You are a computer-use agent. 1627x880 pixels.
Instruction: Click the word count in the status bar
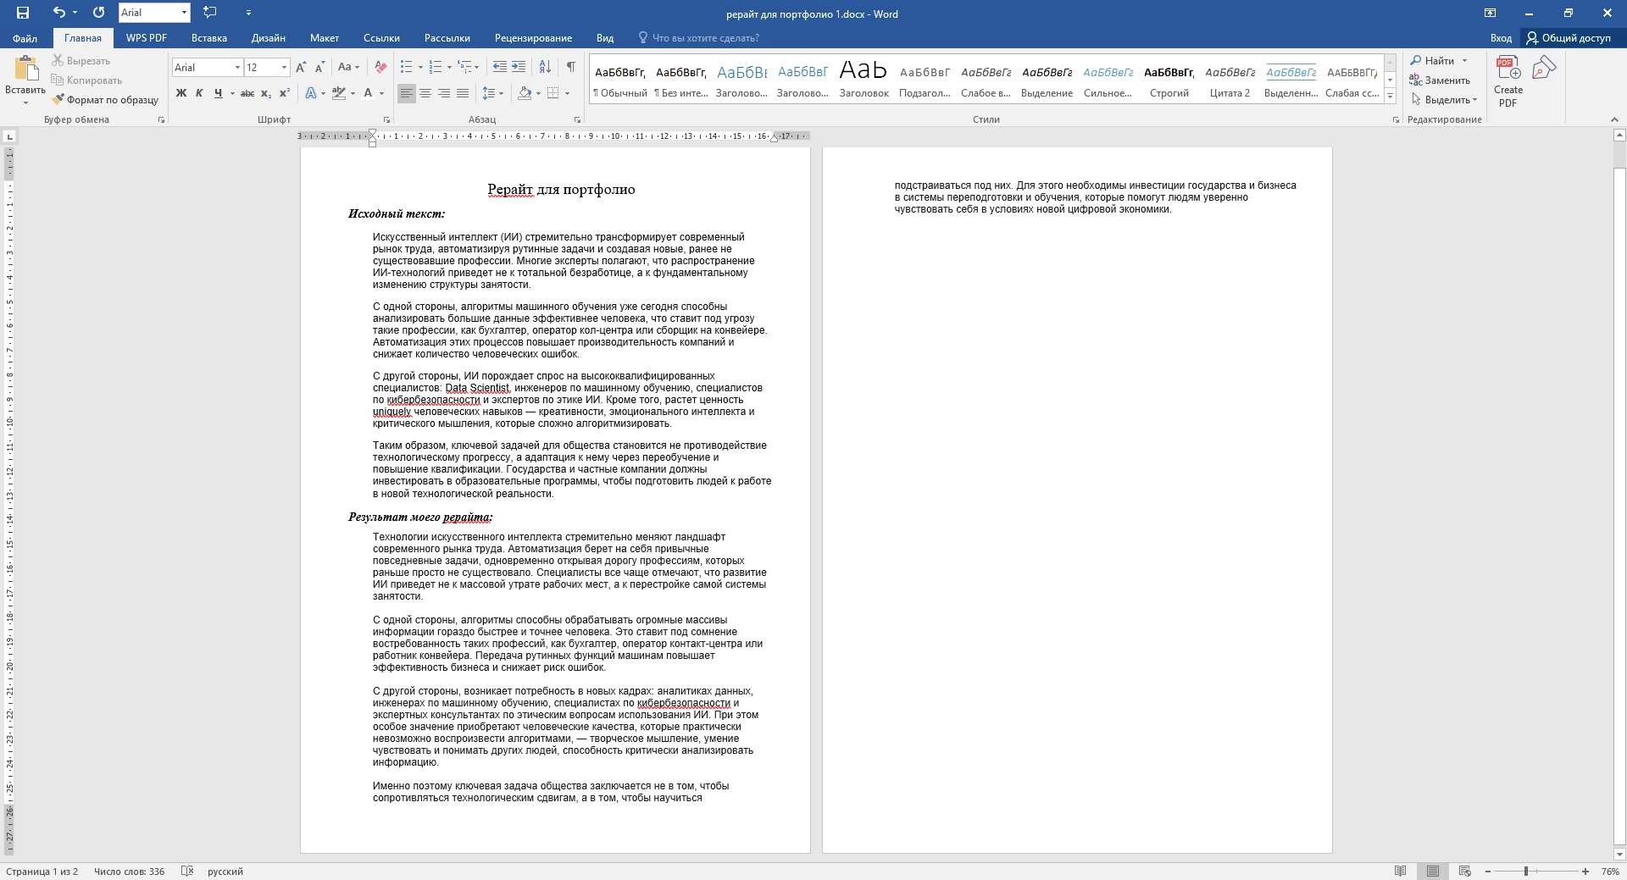point(129,871)
